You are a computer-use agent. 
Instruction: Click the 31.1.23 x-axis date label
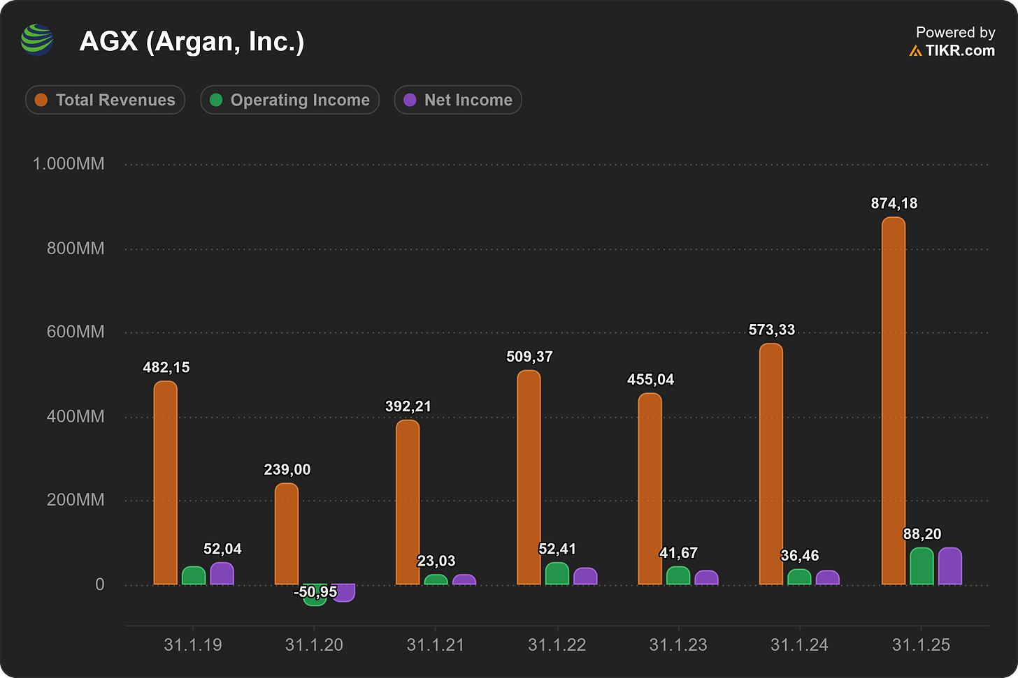678,644
